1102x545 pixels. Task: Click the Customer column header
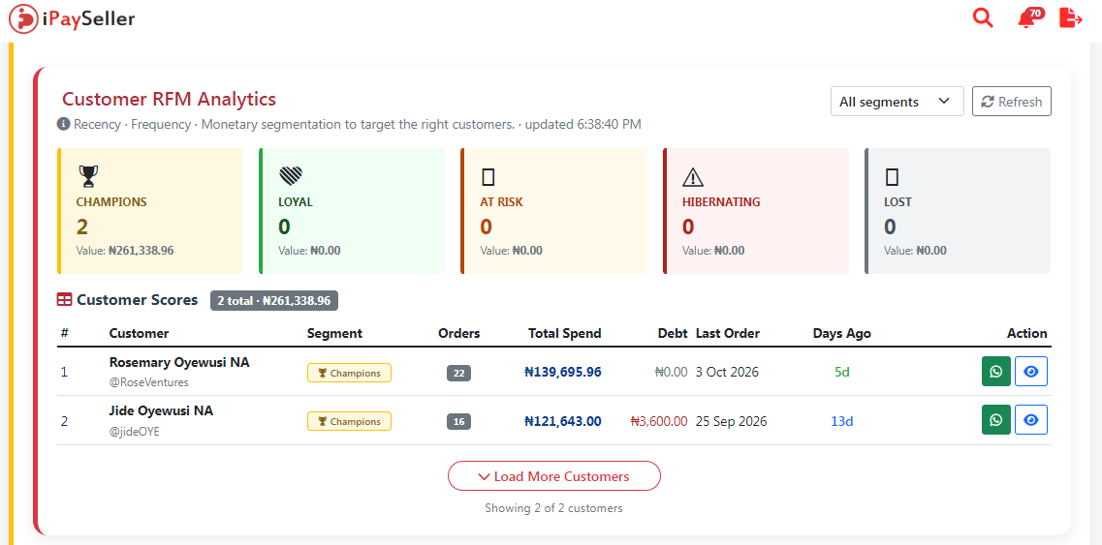pyautogui.click(x=140, y=334)
